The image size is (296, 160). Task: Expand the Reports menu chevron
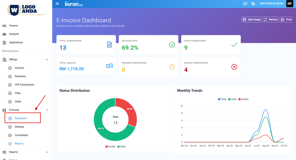pos(47,152)
